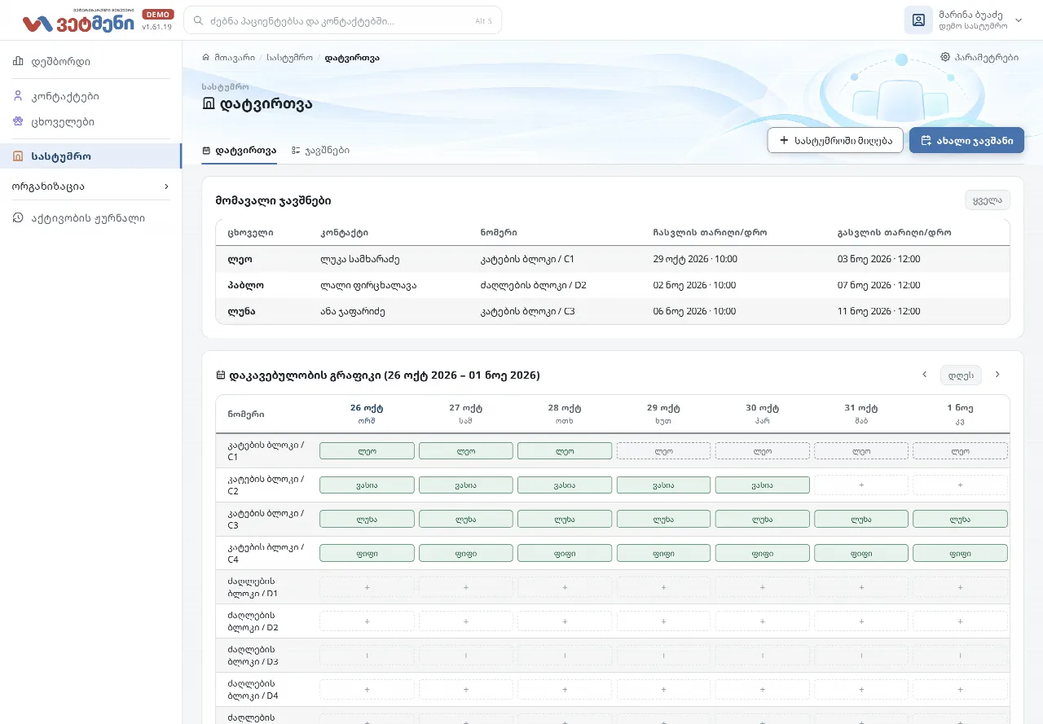Click the ვეტმენი logo

coord(78,21)
